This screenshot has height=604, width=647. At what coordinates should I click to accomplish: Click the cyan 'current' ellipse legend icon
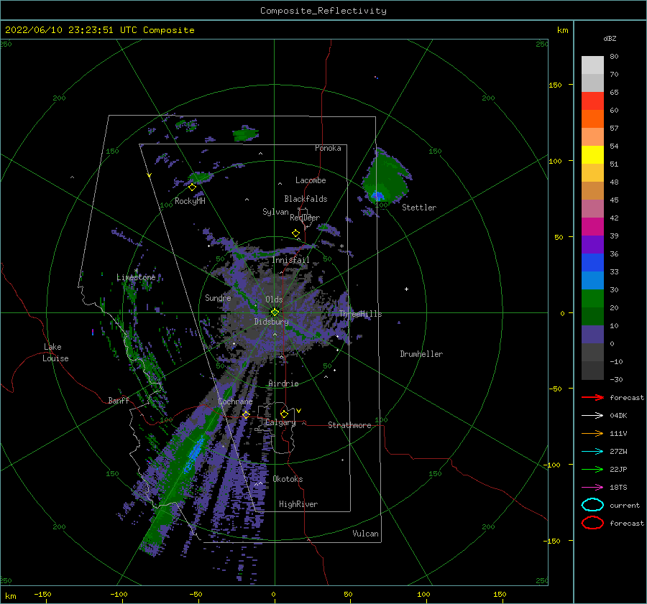592,505
